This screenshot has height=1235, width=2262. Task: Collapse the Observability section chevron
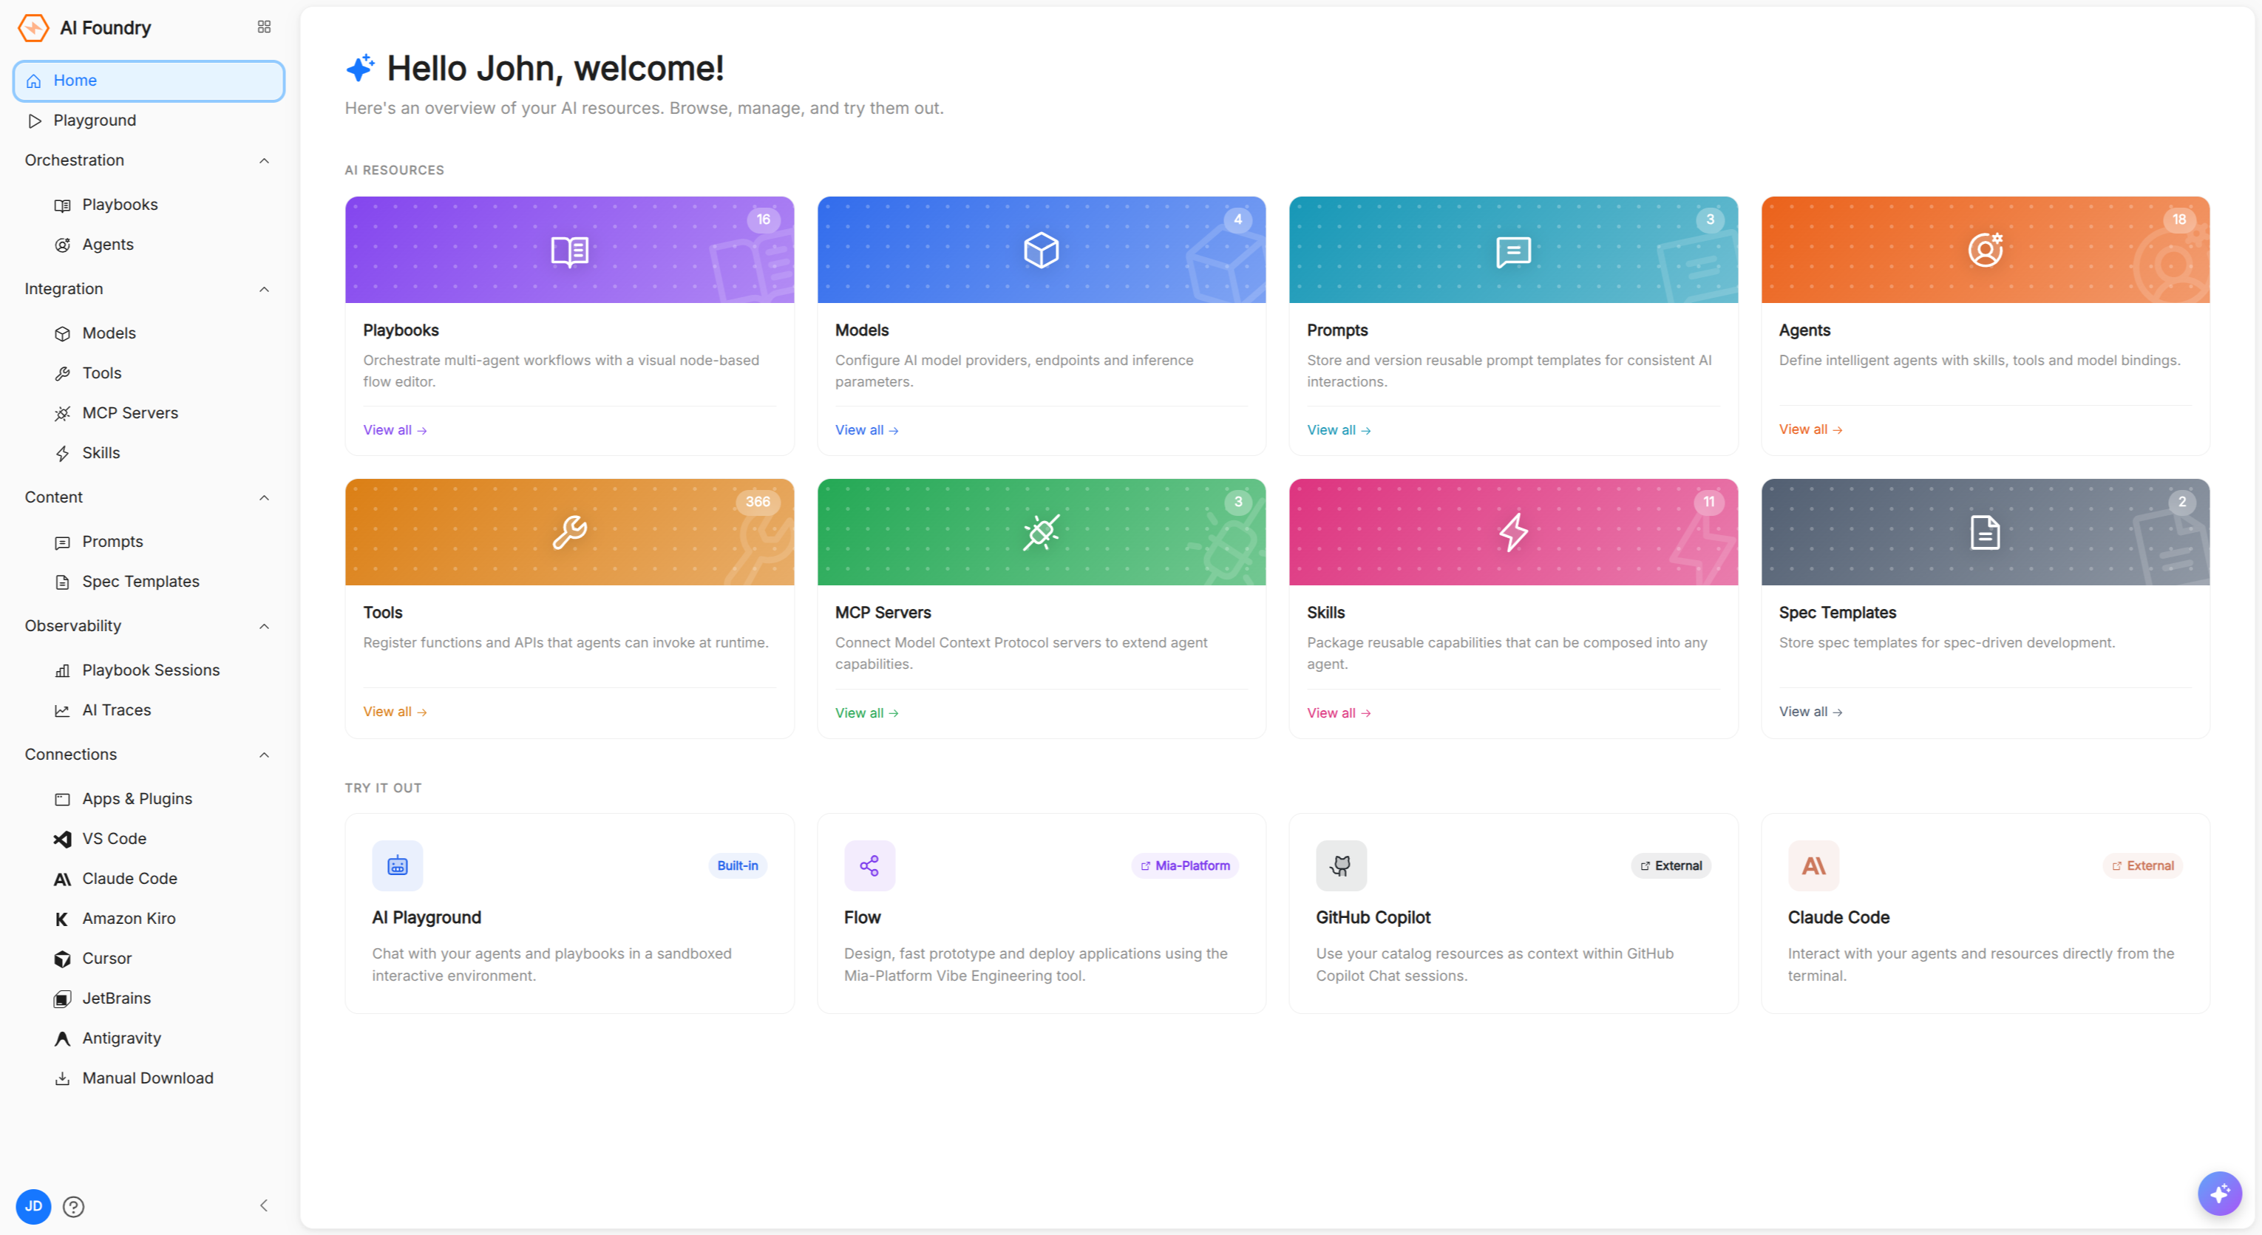265,627
